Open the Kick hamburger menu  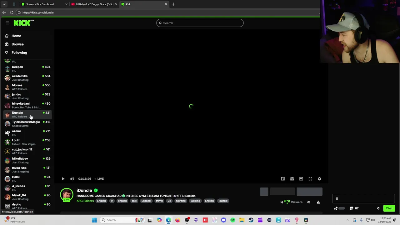7,23
